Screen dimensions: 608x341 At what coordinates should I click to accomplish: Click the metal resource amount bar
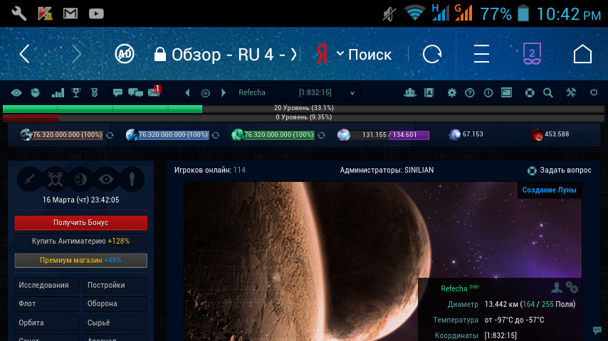pos(68,135)
